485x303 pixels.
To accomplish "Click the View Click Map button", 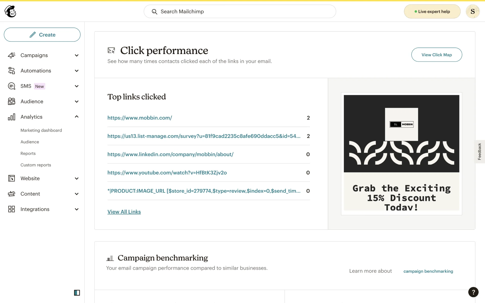I will click(437, 55).
